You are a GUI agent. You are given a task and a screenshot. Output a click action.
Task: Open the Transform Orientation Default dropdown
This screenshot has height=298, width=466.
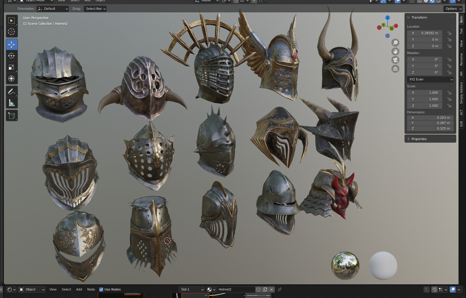[52, 8]
